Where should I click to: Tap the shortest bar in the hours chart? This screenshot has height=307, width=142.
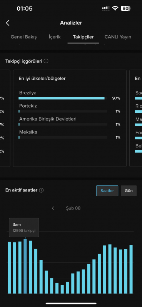click(62, 289)
